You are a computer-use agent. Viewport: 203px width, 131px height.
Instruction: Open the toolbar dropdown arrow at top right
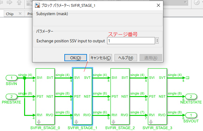tap(185, 2)
